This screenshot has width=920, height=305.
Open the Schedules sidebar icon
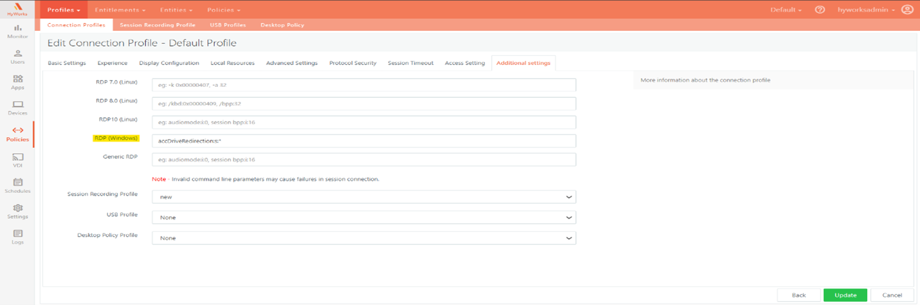[17, 185]
